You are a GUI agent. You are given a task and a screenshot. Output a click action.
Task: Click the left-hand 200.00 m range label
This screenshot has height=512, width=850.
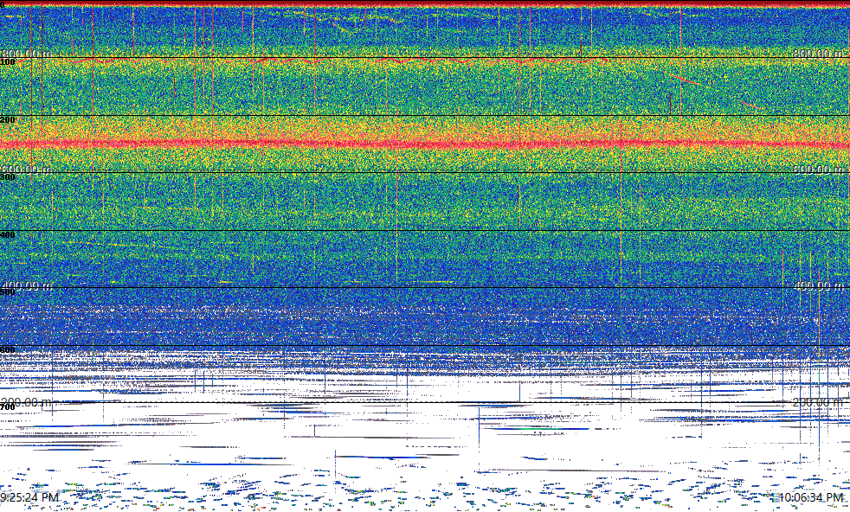(x=27, y=402)
